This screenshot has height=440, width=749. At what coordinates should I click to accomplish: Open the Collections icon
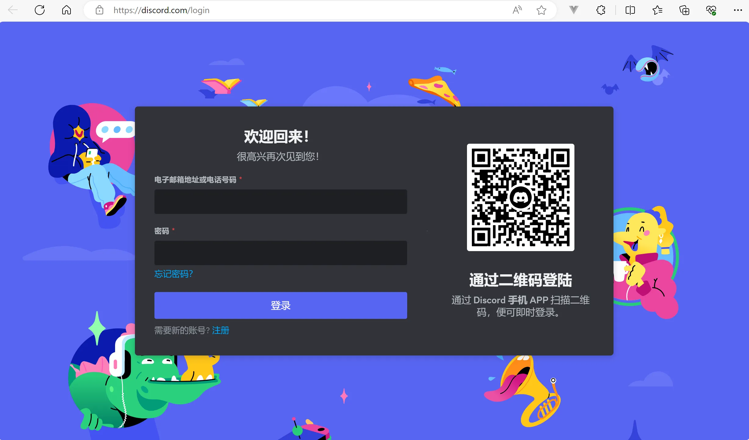(684, 10)
